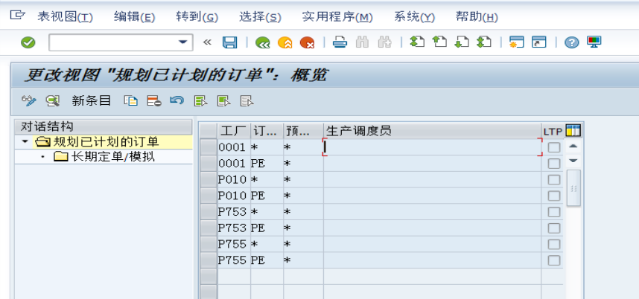Click the 新条目 button
Screen dimensions: 639x299
[x=92, y=101]
